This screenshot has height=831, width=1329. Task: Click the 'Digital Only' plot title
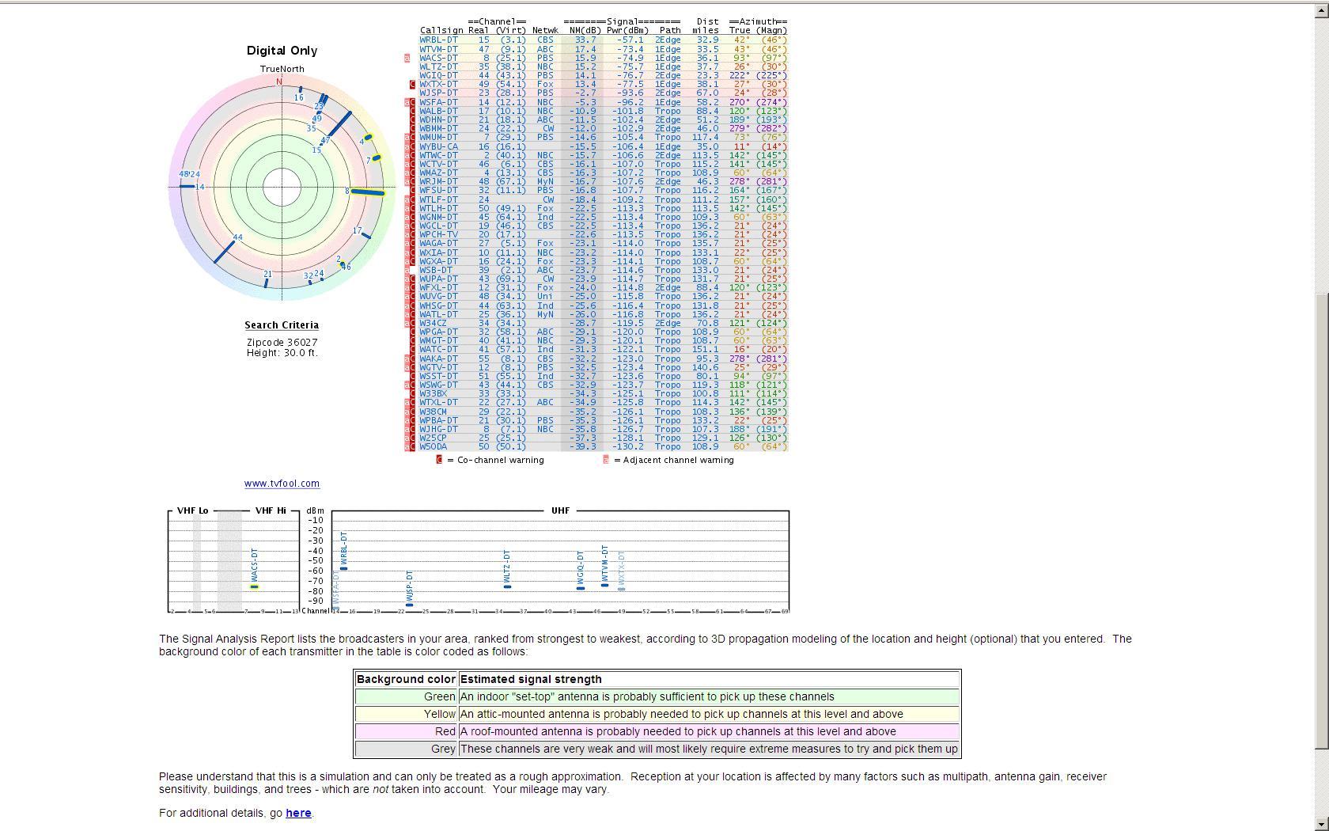[x=282, y=51]
